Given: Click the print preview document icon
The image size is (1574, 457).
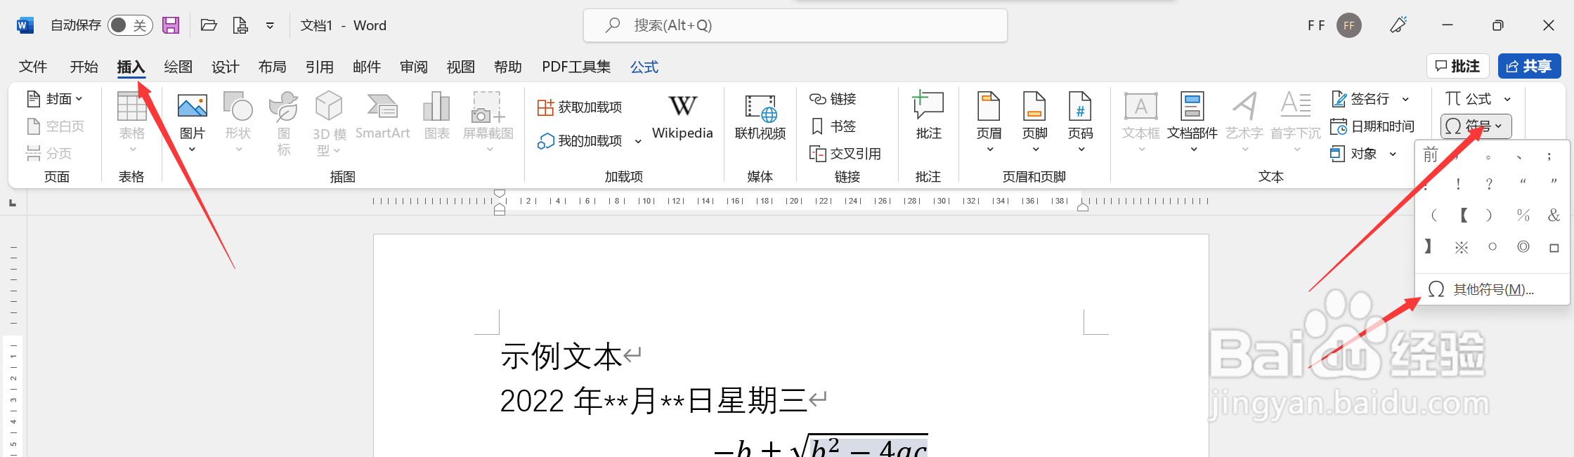Looking at the screenshot, I should (240, 25).
